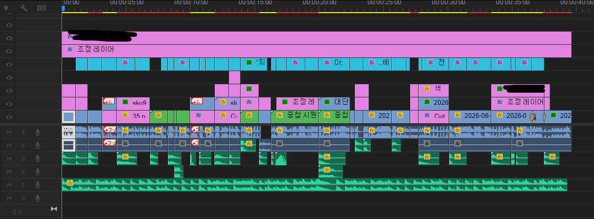Solo the audio track holding only two small green clips

pyautogui.click(x=23, y=172)
